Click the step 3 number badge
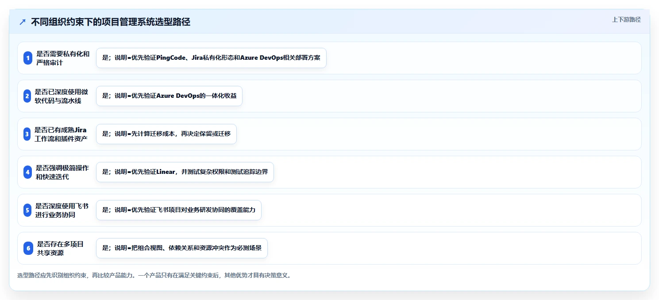 [x=27, y=134]
